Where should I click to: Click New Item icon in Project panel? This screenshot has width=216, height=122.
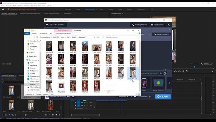coord(56,115)
